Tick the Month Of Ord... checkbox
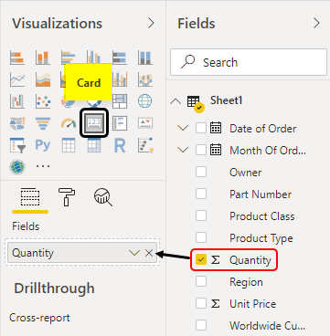 [201, 150]
